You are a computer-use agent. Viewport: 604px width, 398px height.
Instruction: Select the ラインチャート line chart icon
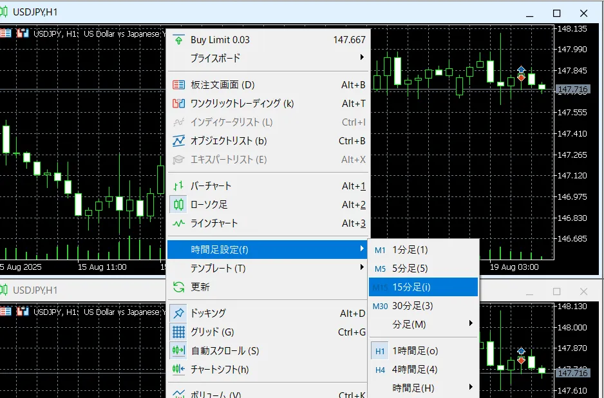click(178, 223)
